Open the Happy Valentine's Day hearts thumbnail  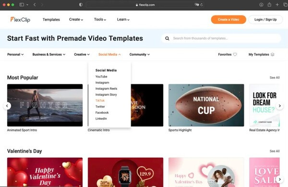(45, 172)
